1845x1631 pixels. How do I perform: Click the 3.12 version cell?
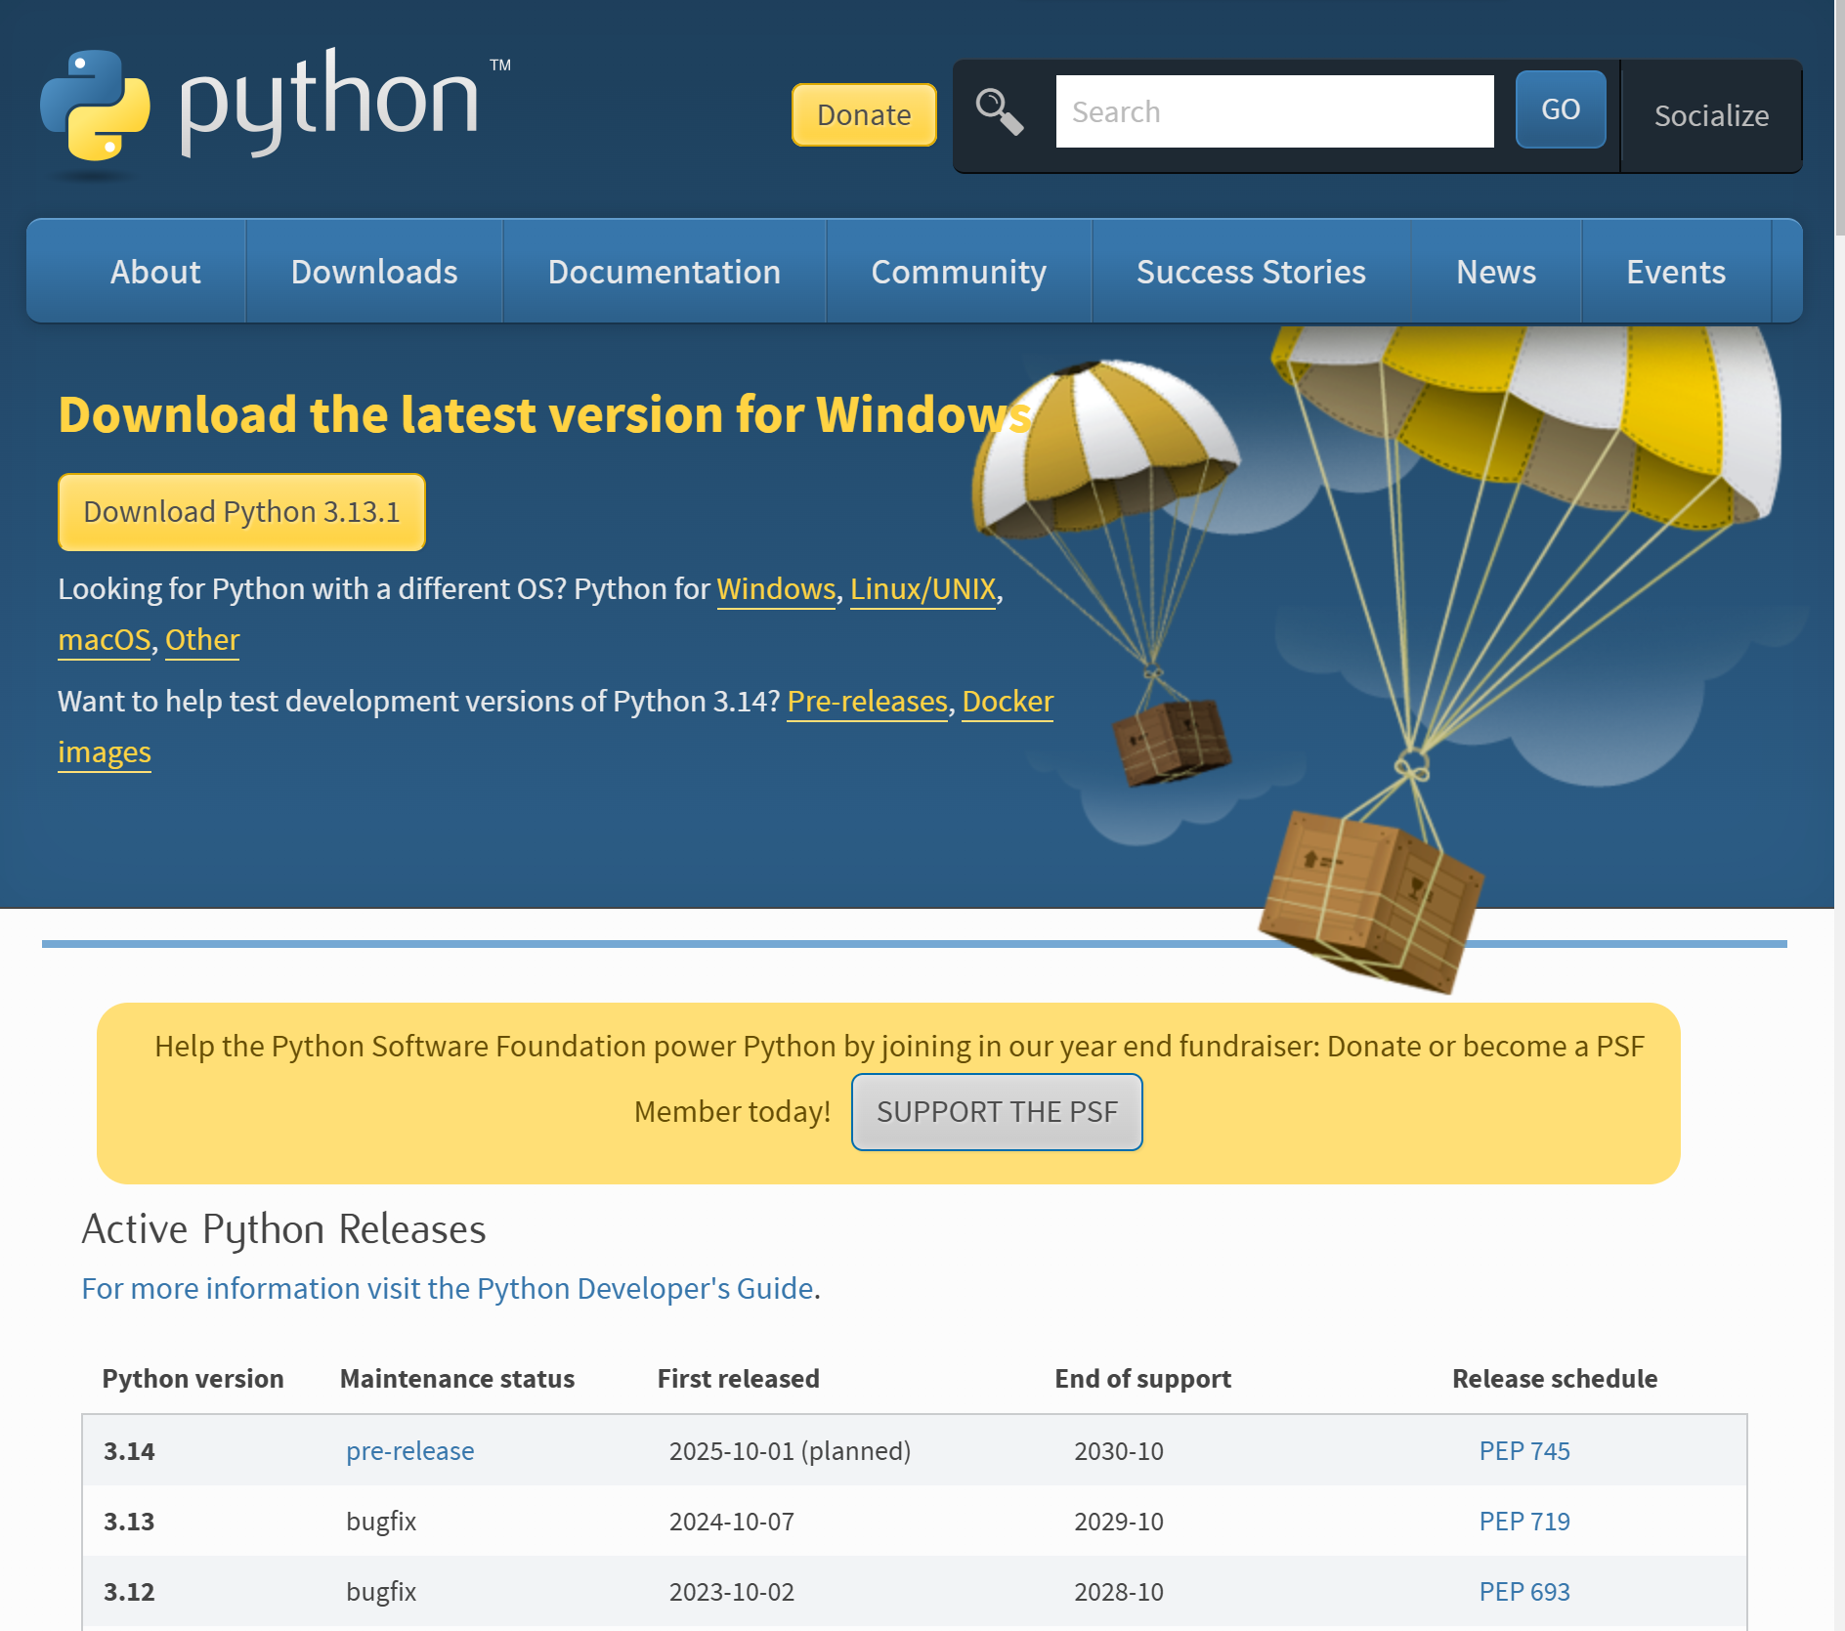click(129, 1591)
